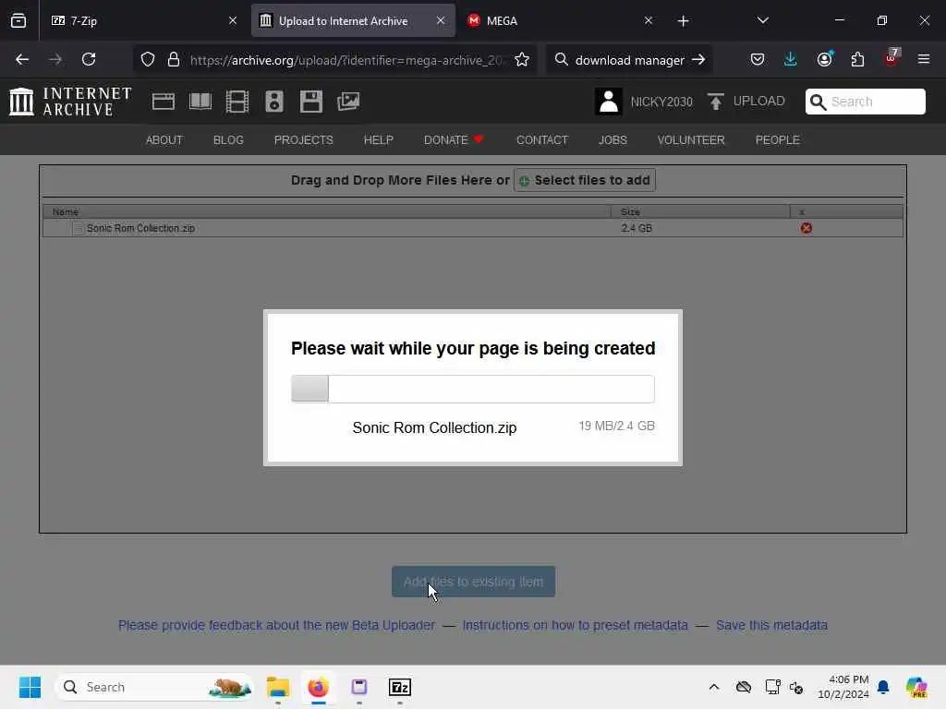This screenshot has height=709, width=946.
Task: Open the Audio speaker icon
Action: coord(273,102)
